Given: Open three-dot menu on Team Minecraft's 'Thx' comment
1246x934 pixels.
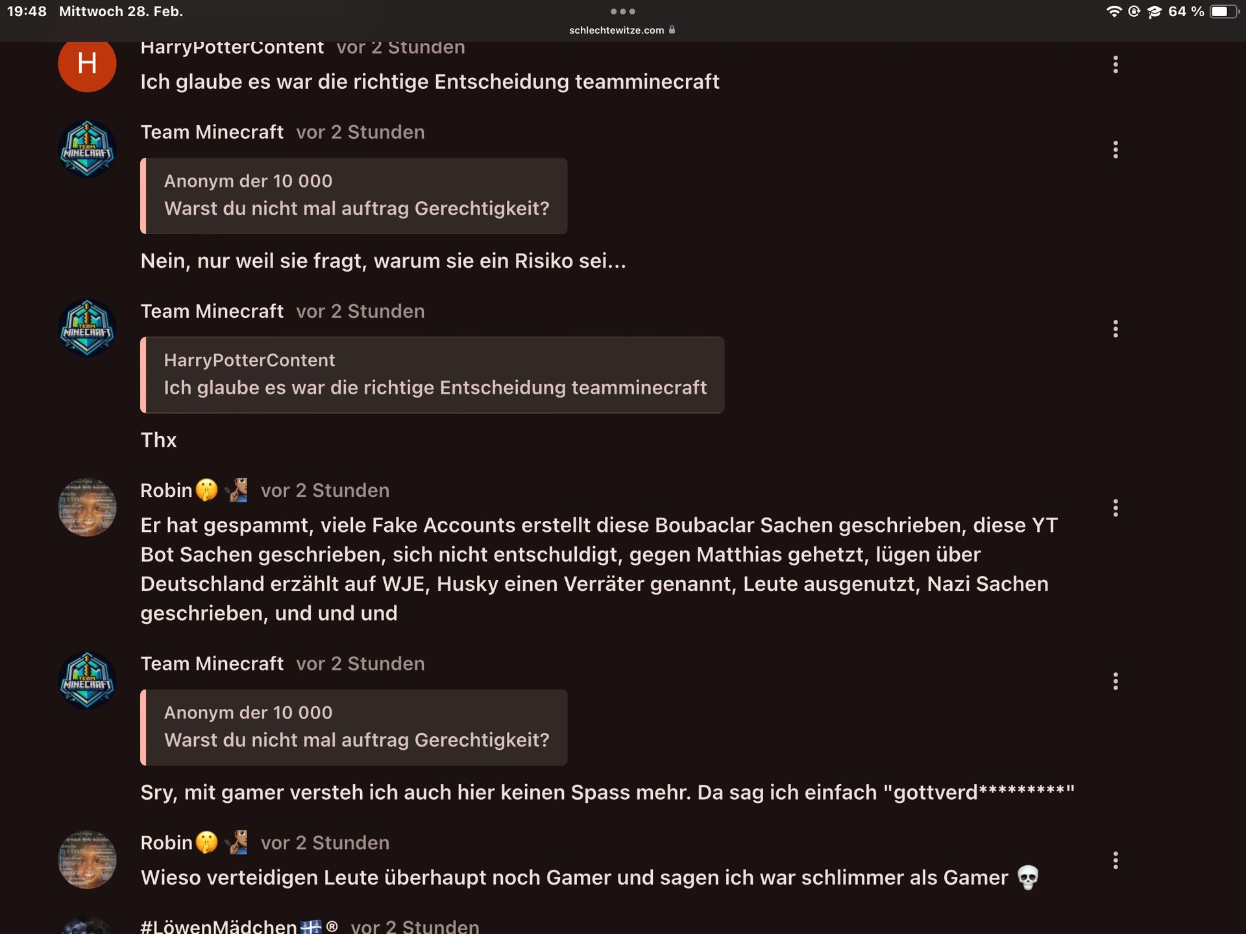Looking at the screenshot, I should click(1116, 329).
